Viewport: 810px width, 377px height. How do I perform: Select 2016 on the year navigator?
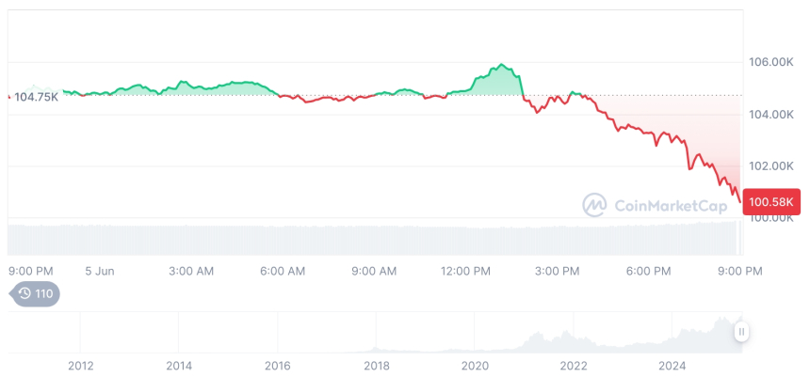point(277,366)
